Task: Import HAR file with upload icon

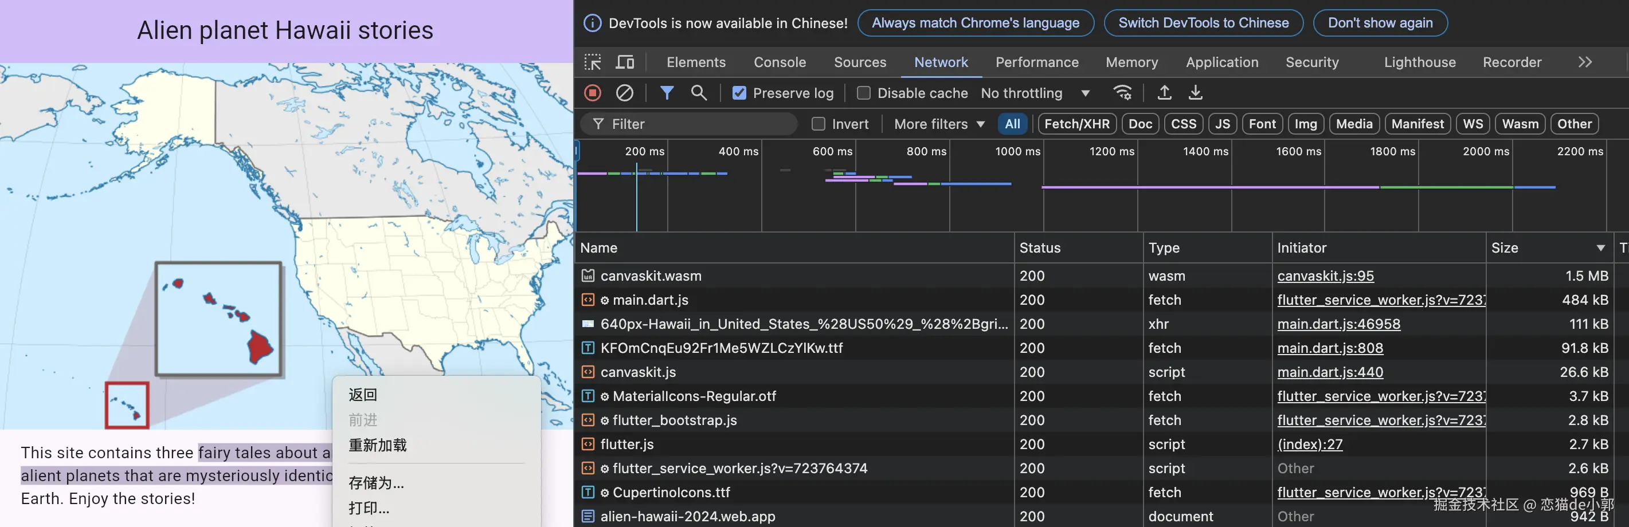Action: coord(1164,93)
